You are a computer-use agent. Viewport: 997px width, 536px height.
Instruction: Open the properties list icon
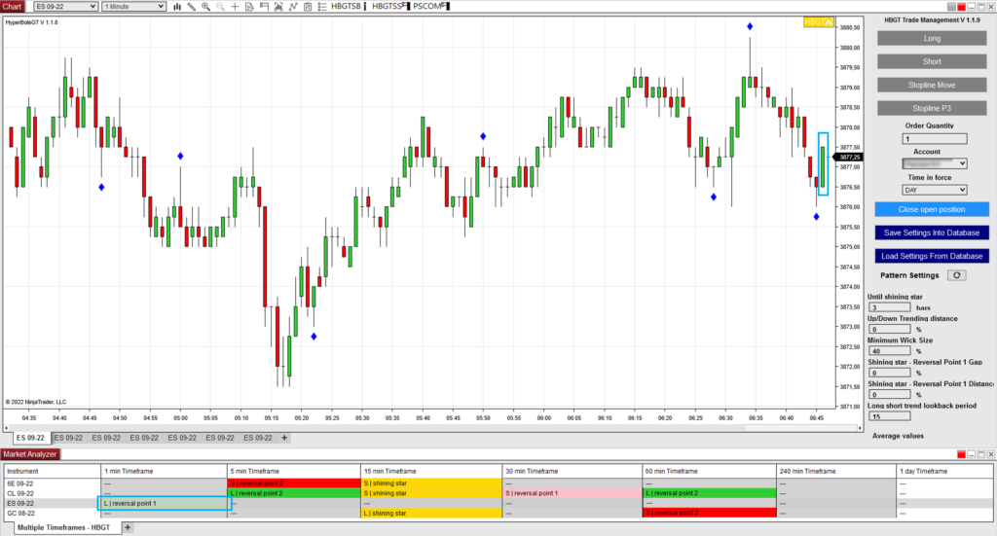(x=322, y=7)
